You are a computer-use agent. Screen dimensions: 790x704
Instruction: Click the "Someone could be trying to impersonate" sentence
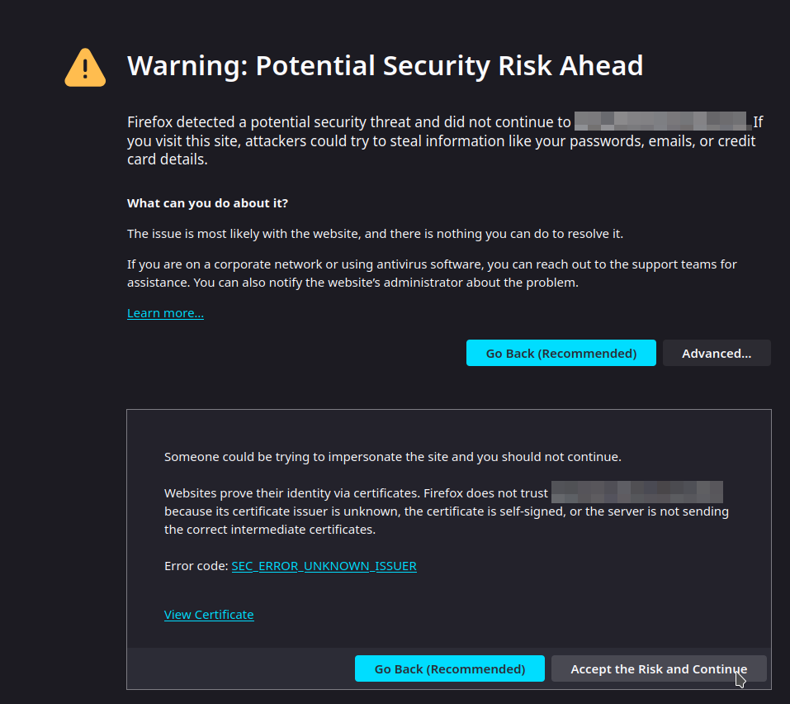click(x=392, y=456)
